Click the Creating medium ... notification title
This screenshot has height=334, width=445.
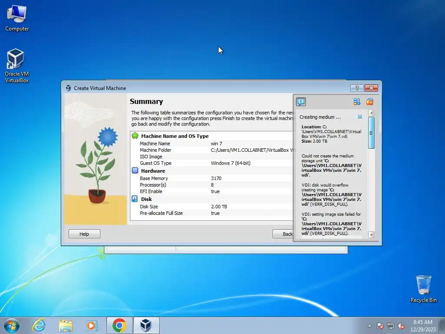click(320, 117)
